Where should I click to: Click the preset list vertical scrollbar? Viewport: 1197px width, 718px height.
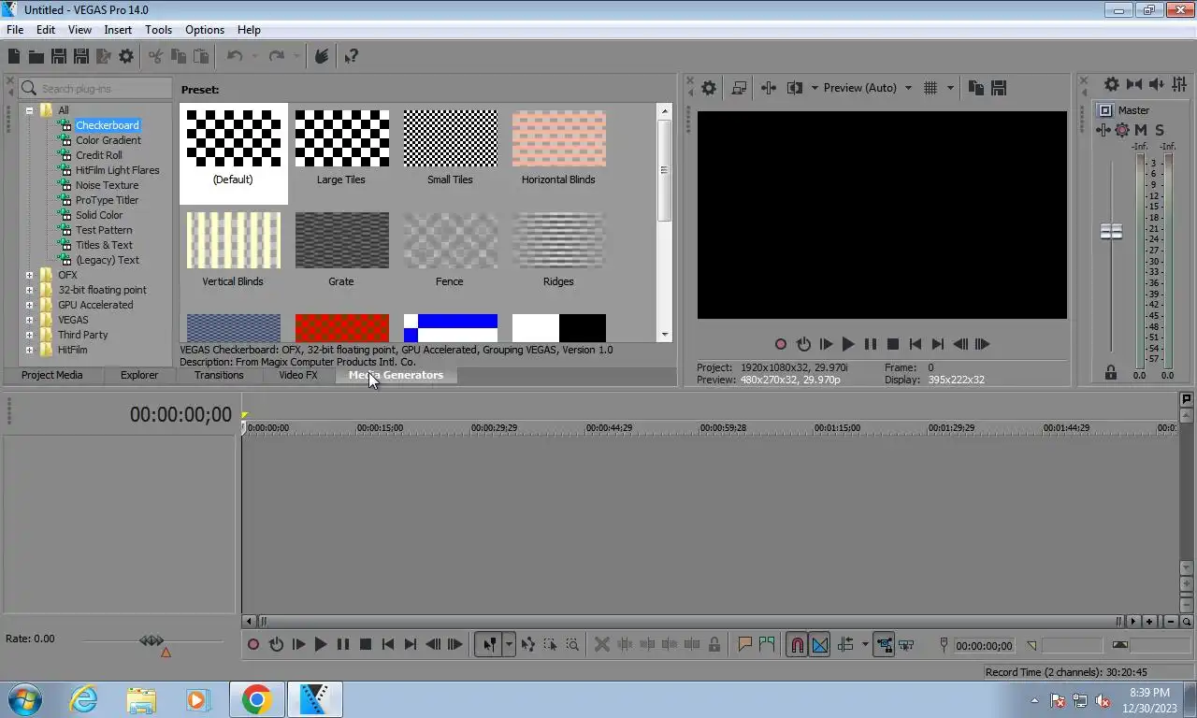665,223
